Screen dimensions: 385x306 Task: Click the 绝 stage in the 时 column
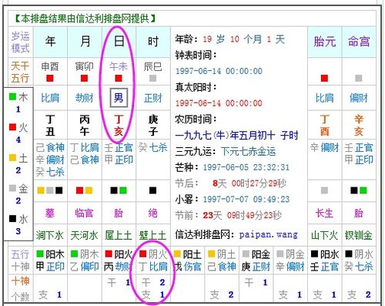152,213
